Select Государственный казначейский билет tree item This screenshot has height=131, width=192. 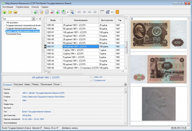tap(23, 26)
